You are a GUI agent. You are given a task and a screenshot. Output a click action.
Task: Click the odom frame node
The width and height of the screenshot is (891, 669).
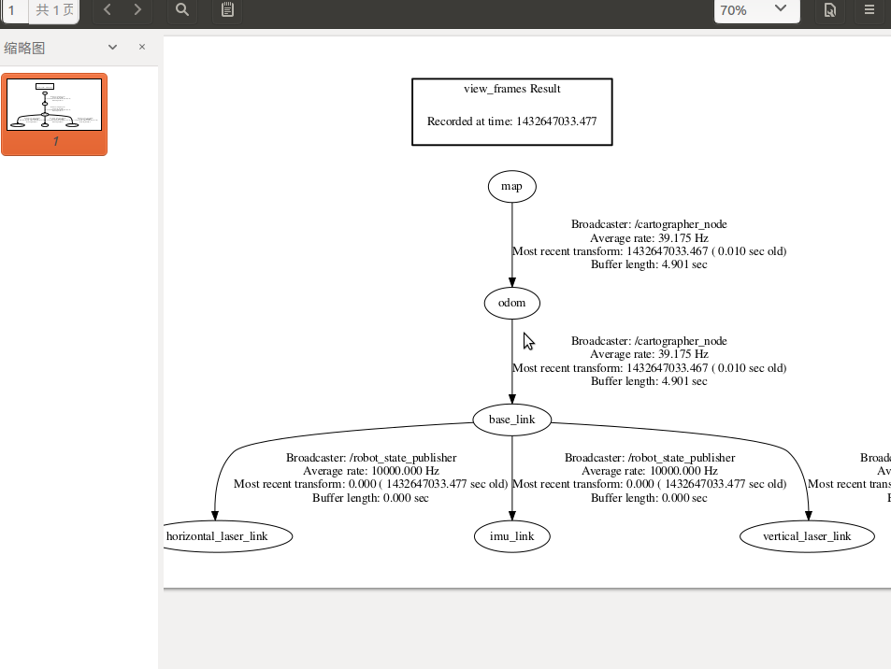(512, 304)
